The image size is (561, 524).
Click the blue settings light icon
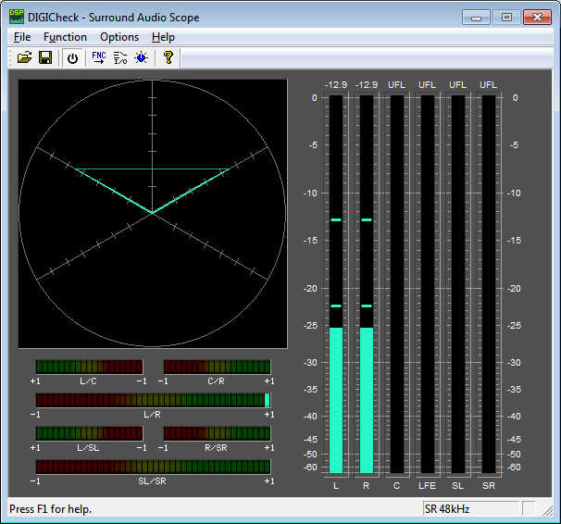(x=142, y=57)
